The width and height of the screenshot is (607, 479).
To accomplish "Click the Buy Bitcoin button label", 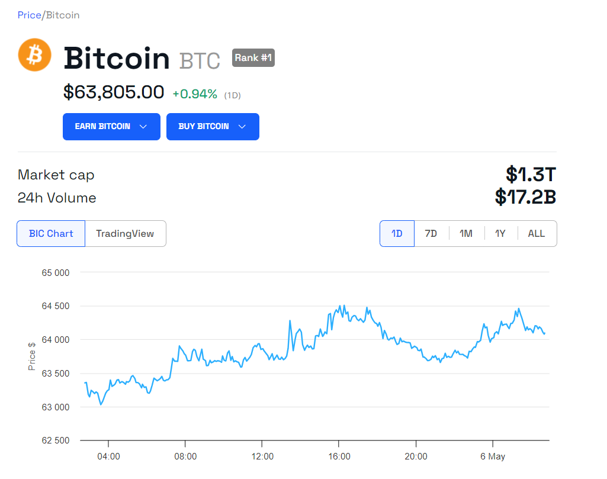I will pos(204,127).
